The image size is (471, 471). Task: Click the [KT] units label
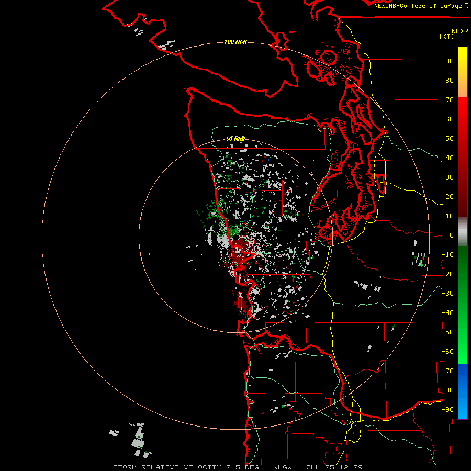pyautogui.click(x=446, y=36)
